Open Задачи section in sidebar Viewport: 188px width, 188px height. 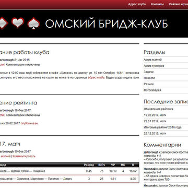point(148,72)
